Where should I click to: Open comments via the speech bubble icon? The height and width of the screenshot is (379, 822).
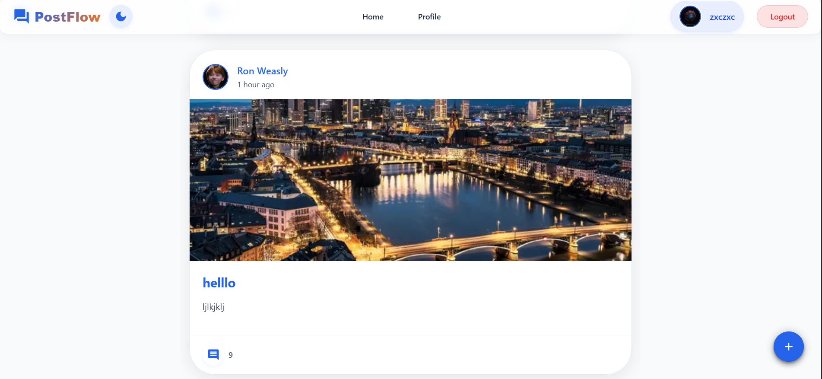[x=213, y=355]
